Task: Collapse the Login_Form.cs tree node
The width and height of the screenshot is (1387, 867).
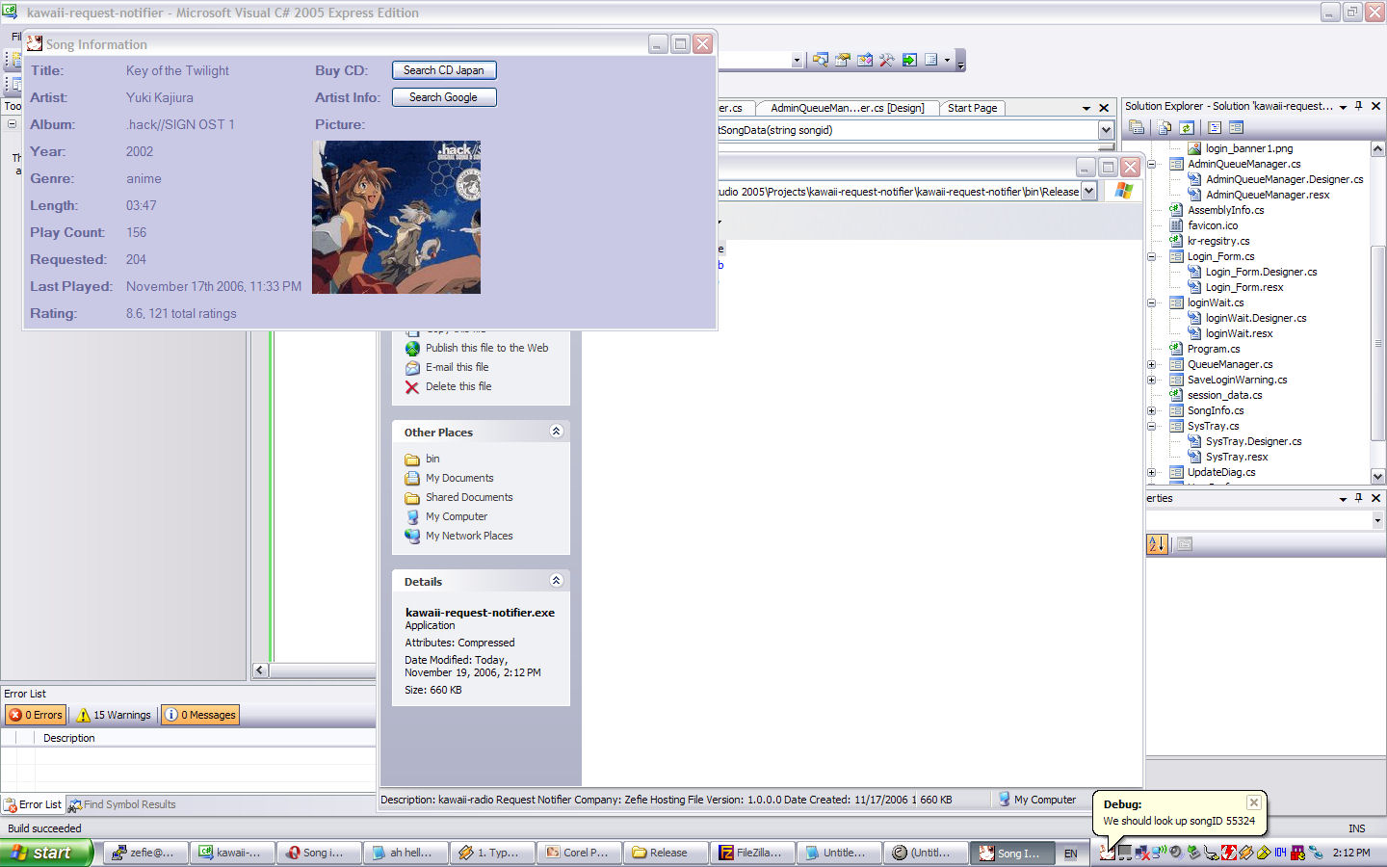Action: (x=1151, y=256)
